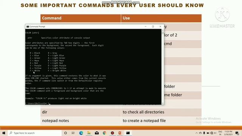The height and width of the screenshot is (136, 242).
Task: Open the volume speaker icon
Action: coord(215,133)
